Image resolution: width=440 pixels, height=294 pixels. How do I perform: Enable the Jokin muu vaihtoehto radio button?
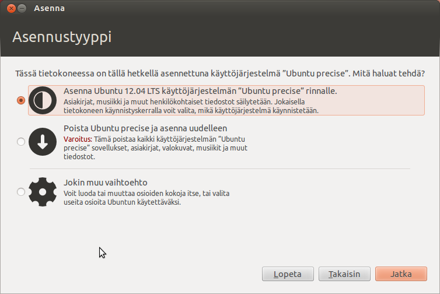(x=21, y=191)
